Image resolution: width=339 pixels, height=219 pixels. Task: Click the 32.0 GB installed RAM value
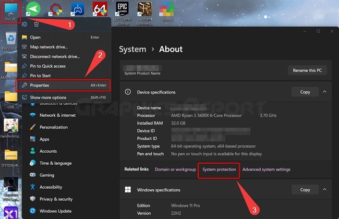pos(178,123)
